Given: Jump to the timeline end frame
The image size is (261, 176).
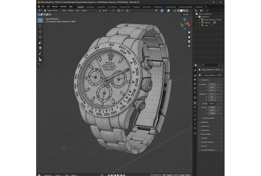Looking at the screenshot, I should [x=124, y=175].
